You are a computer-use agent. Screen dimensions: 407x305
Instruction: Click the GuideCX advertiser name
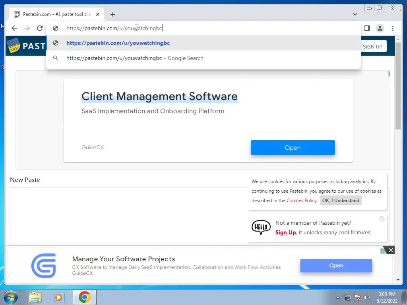click(92, 147)
